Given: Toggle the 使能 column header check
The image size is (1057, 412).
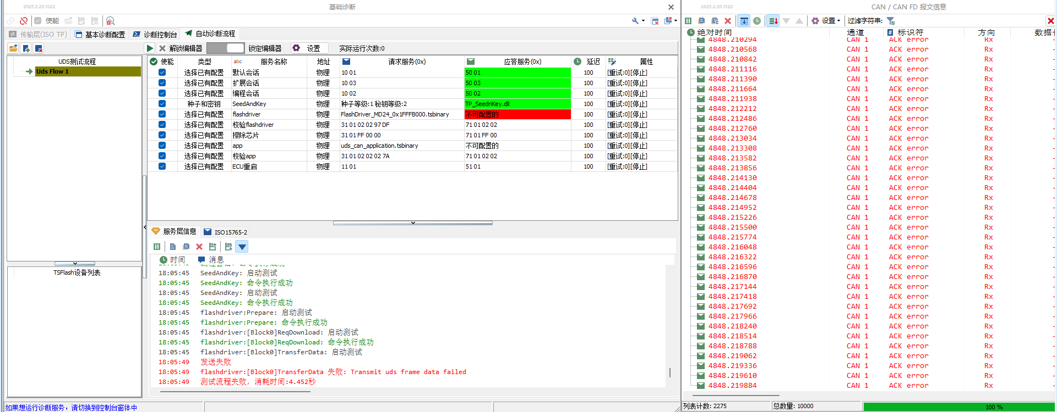Looking at the screenshot, I should (154, 62).
